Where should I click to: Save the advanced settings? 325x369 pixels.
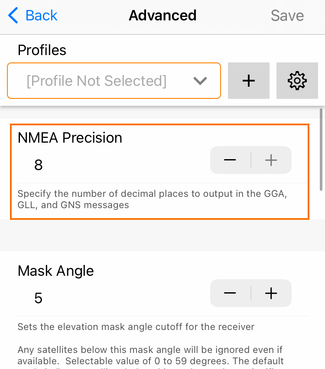[287, 16]
